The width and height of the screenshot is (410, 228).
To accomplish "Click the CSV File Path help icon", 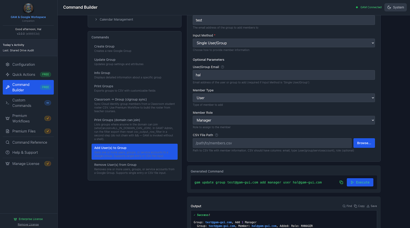I will click(x=217, y=135).
